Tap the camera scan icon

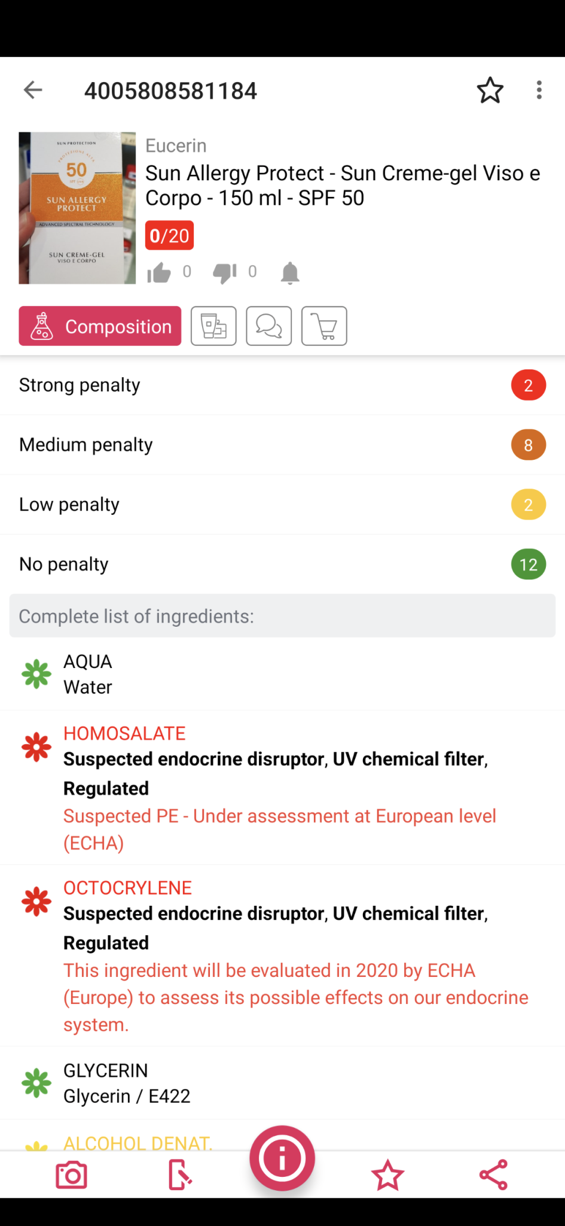(x=71, y=1175)
